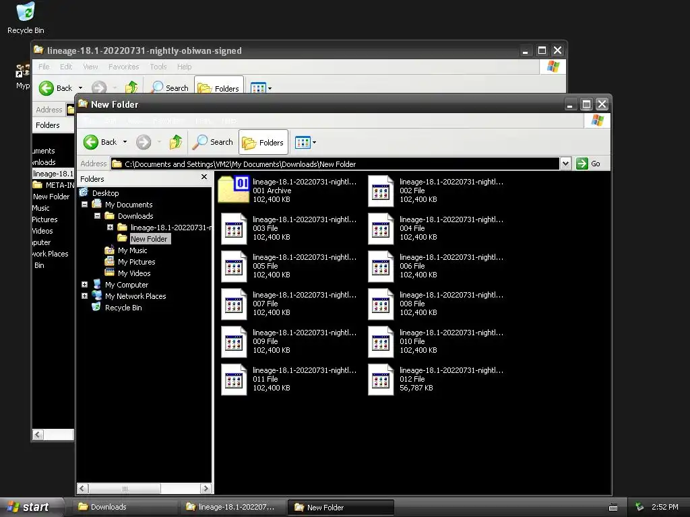Image resolution: width=690 pixels, height=517 pixels.
Task: Collapse My Documents tree node
Action: click(84, 205)
